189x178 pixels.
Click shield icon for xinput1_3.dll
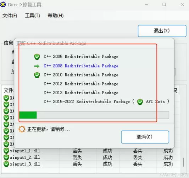(6, 164)
